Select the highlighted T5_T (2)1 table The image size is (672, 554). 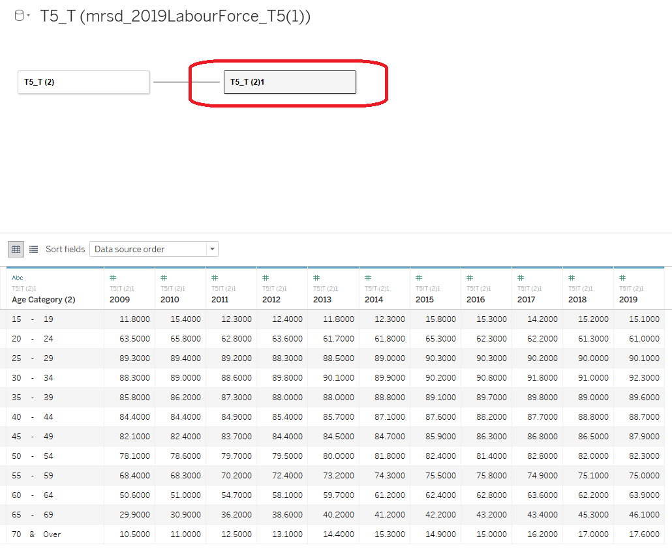[290, 82]
